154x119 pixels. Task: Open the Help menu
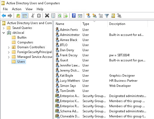[x=40, y=9]
